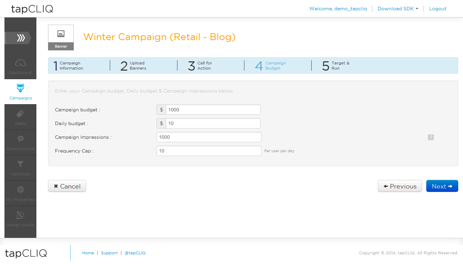
Task: Click the Banner image thumbnail
Action: (61, 37)
